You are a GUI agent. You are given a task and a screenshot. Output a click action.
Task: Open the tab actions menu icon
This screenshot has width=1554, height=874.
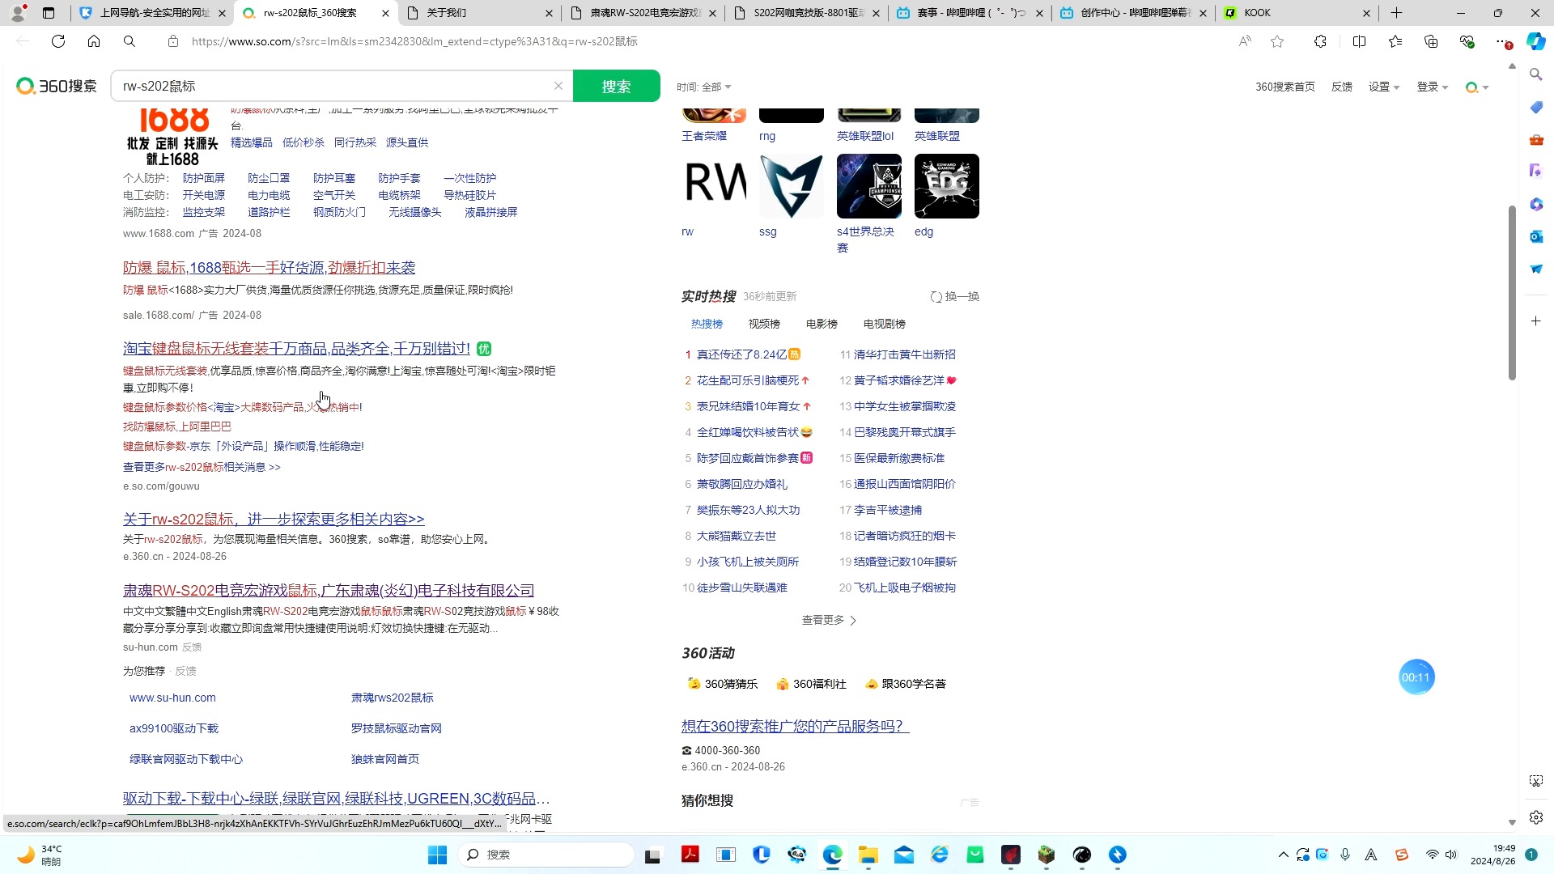click(49, 13)
